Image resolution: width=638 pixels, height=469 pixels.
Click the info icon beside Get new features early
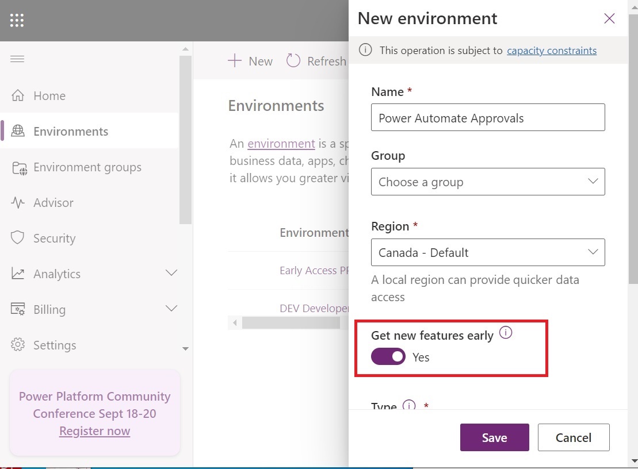(x=506, y=332)
